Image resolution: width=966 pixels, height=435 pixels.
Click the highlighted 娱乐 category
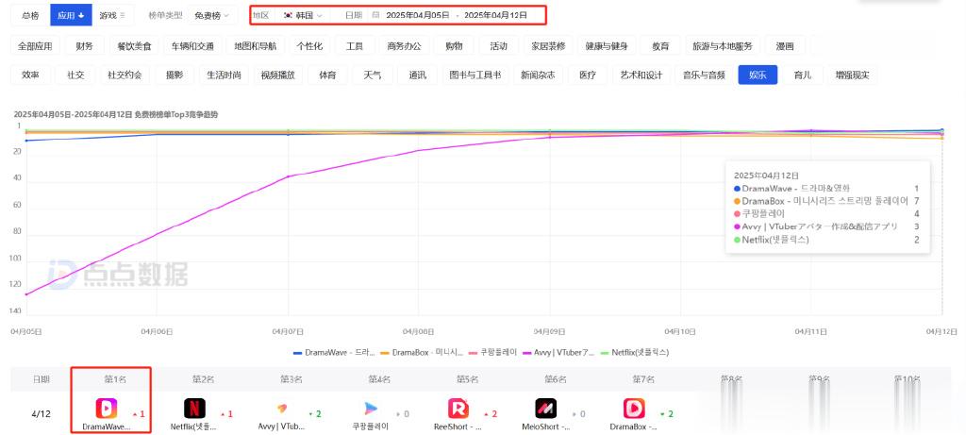point(758,75)
